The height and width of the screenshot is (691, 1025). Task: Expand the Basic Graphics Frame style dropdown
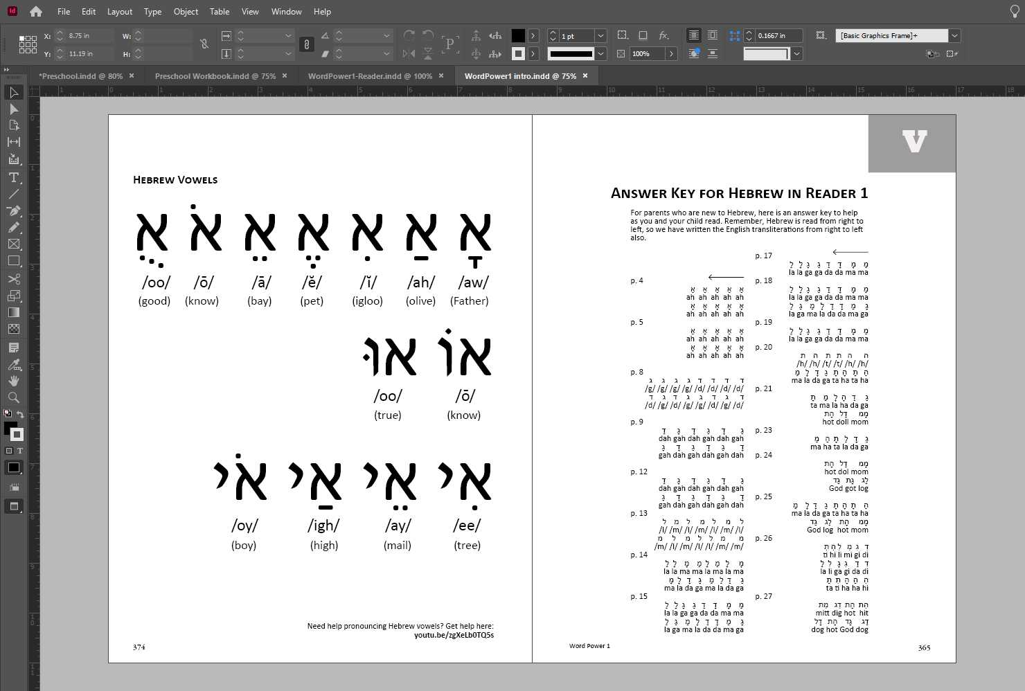[954, 35]
